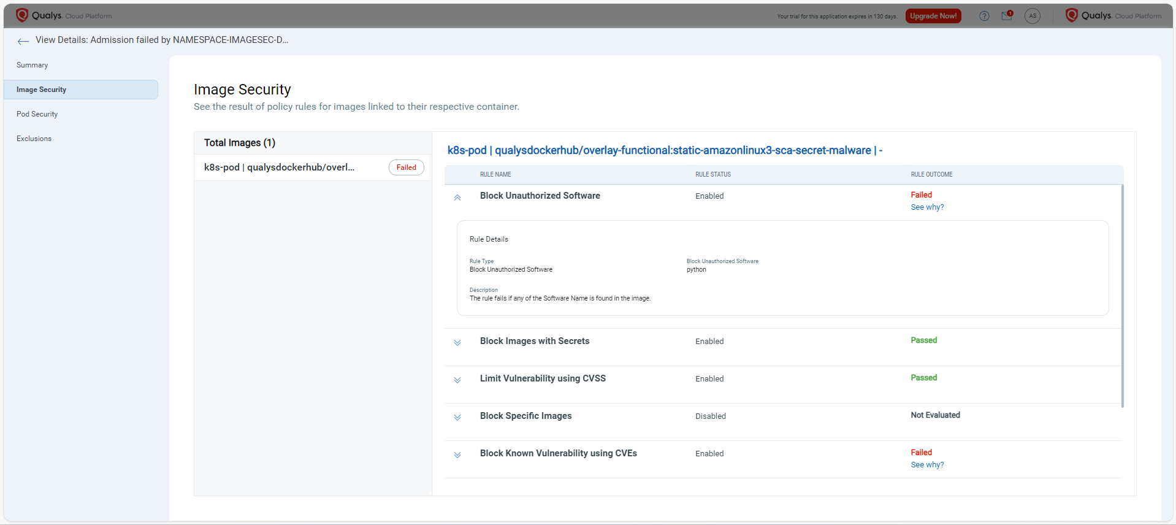Image resolution: width=1176 pixels, height=525 pixels.
Task: Click the Total Images (1) heading
Action: pos(240,143)
